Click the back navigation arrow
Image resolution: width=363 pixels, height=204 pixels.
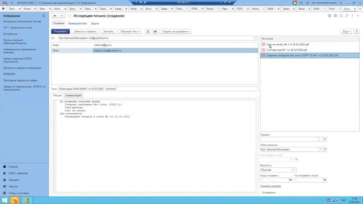click(55, 16)
